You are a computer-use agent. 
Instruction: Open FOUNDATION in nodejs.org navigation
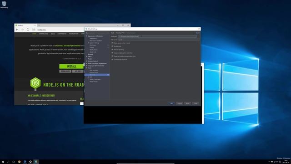[74, 34]
